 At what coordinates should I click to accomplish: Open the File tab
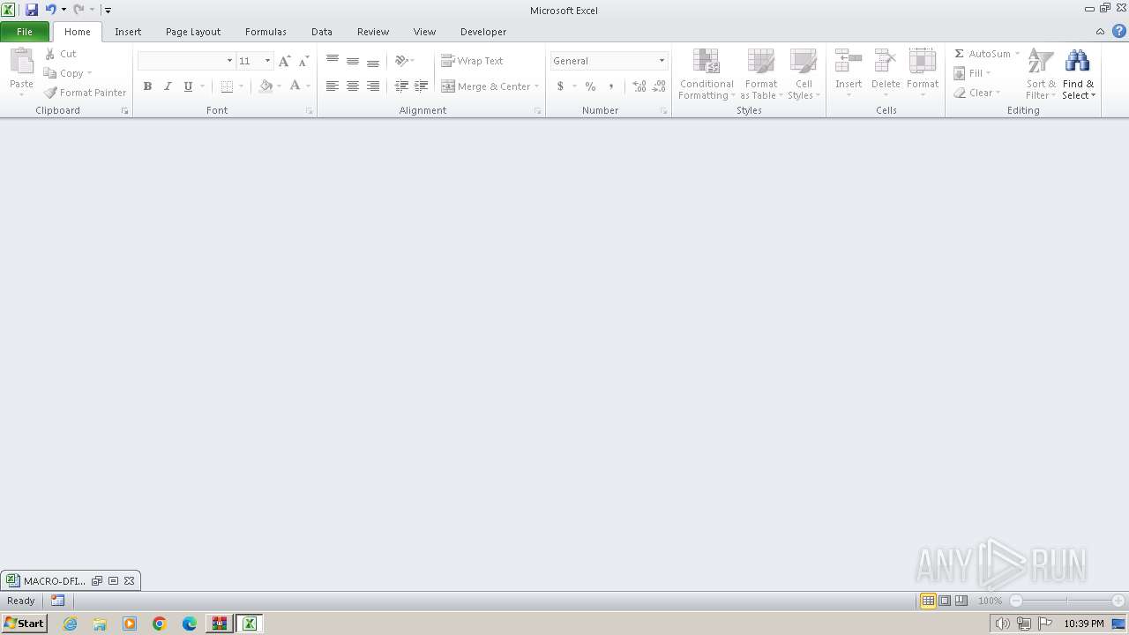coord(25,32)
